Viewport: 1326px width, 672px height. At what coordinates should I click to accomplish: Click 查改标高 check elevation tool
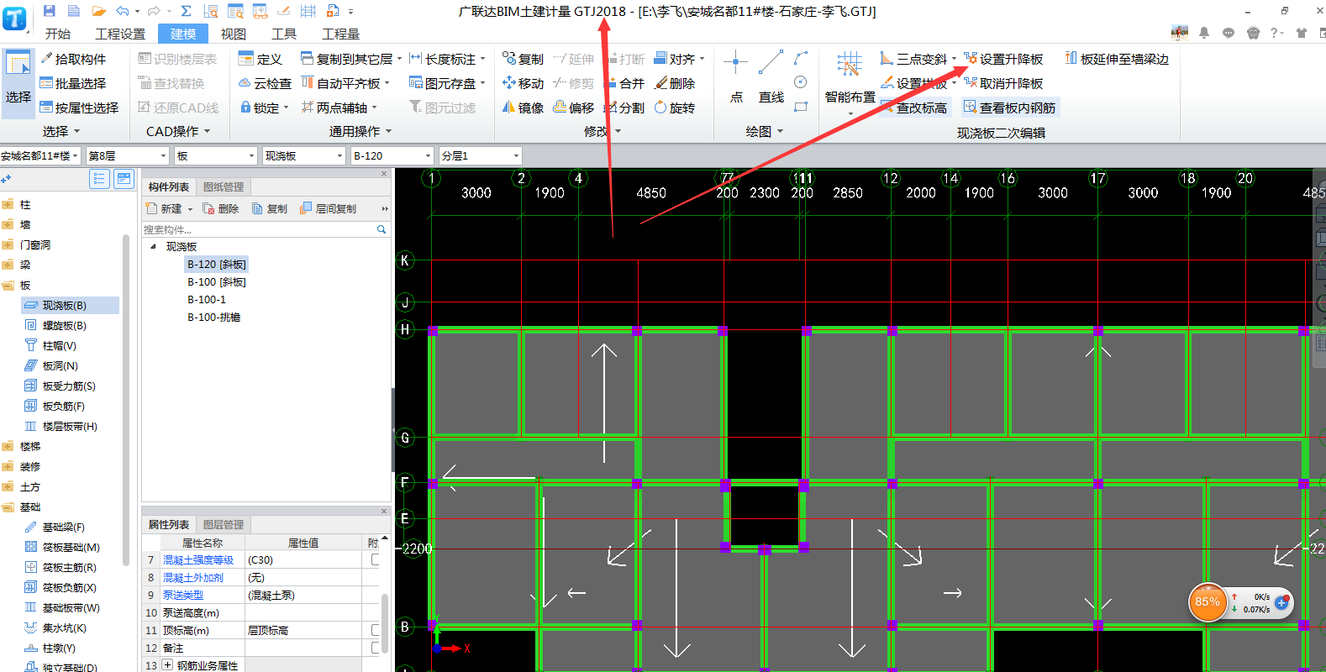click(914, 108)
